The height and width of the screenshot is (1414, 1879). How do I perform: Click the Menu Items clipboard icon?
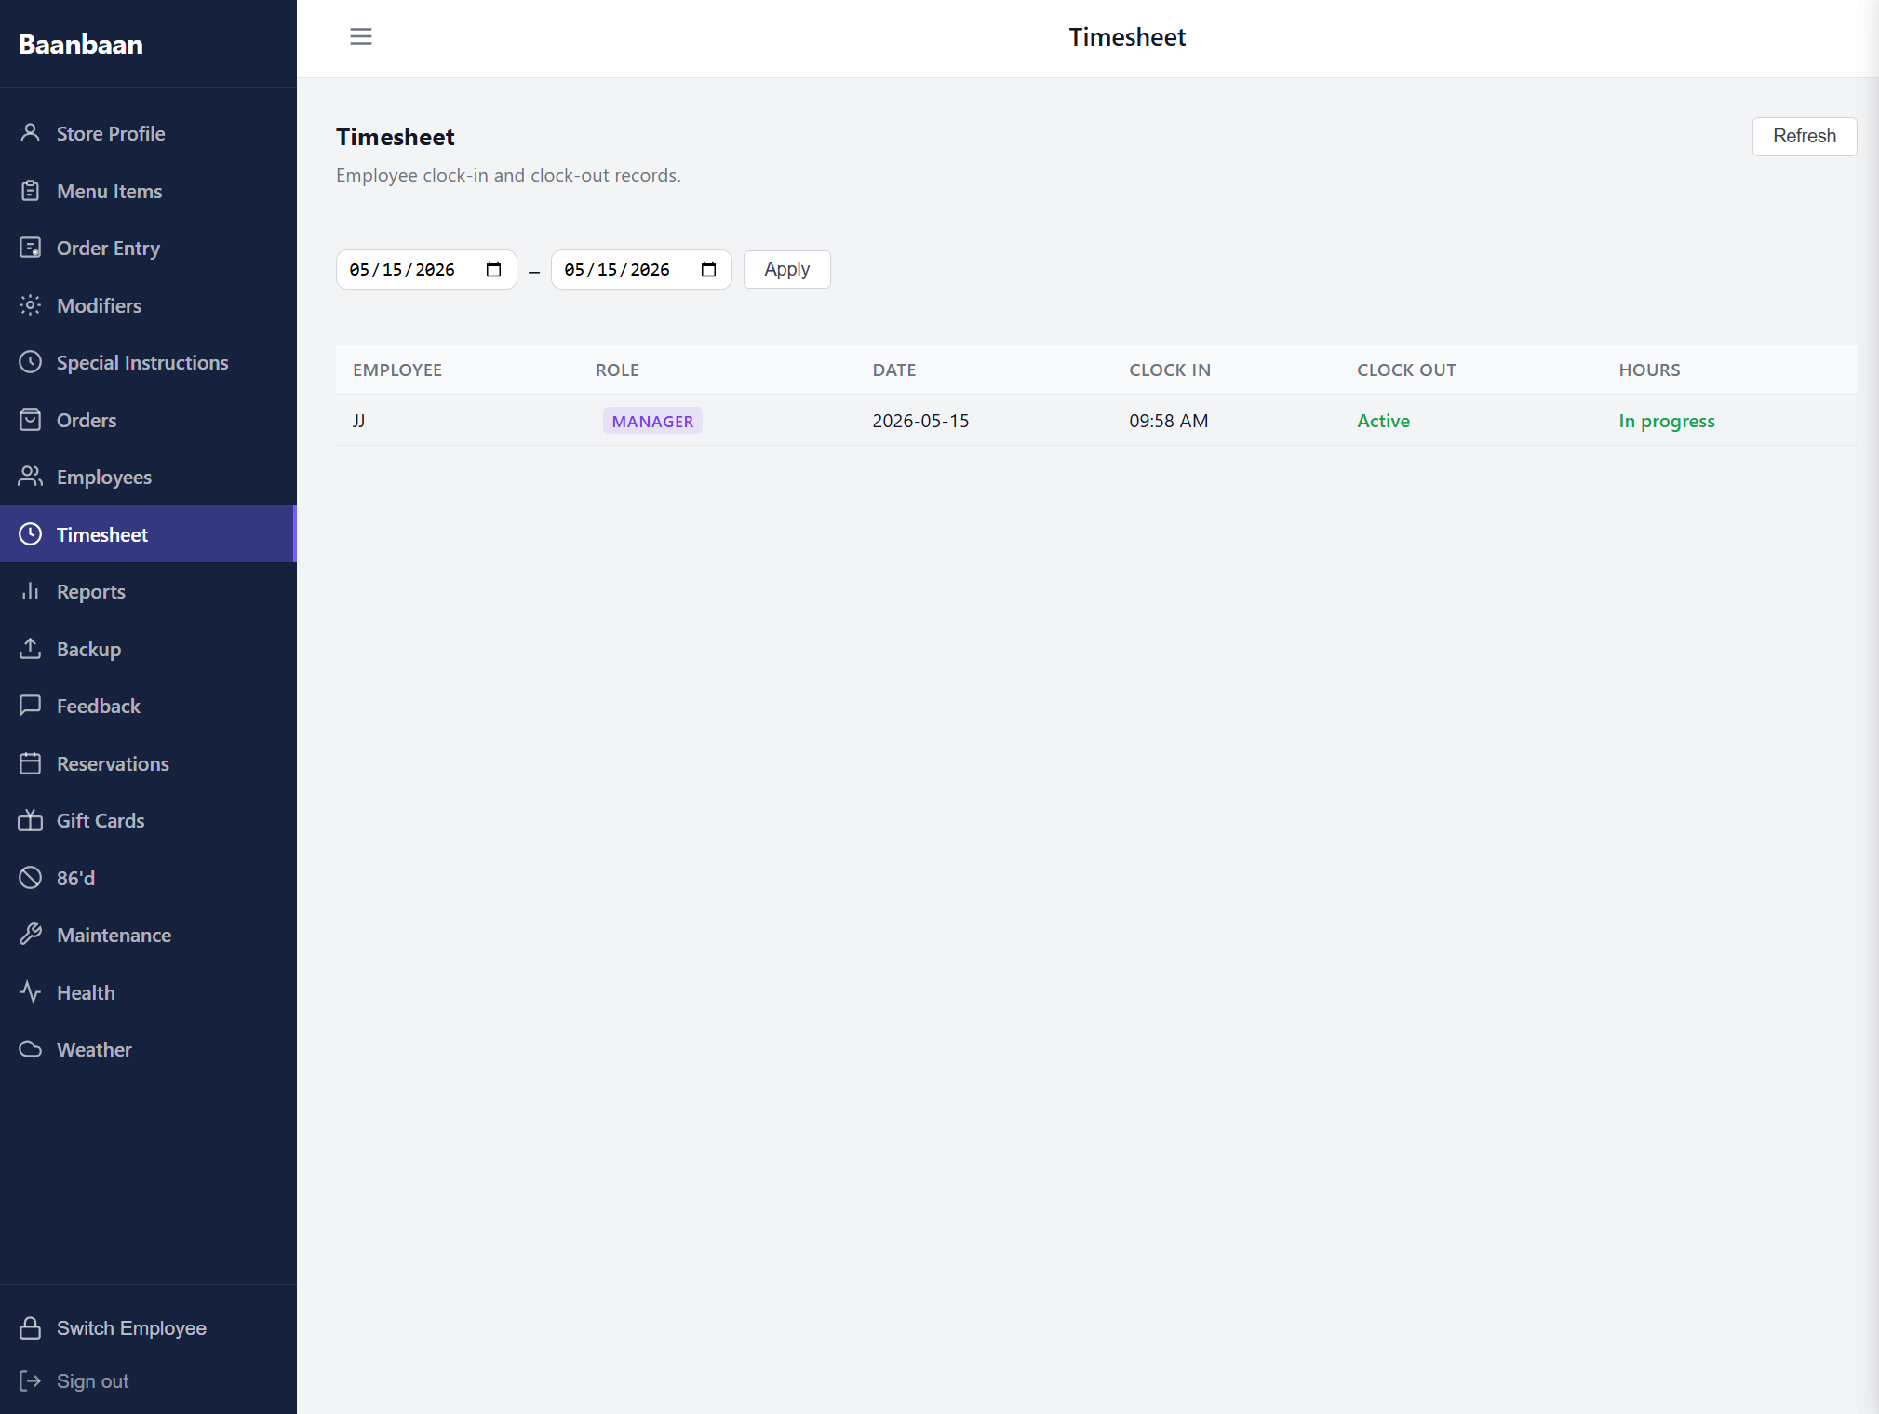[x=31, y=191]
